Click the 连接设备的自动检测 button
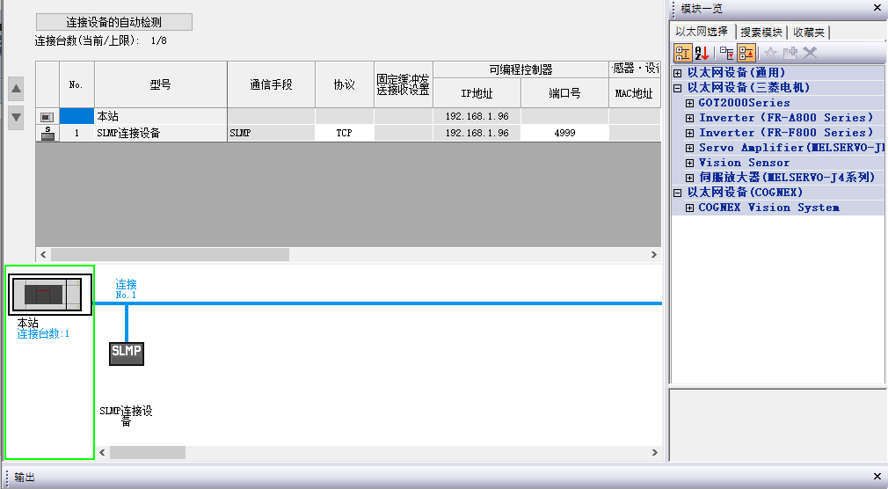 click(113, 22)
